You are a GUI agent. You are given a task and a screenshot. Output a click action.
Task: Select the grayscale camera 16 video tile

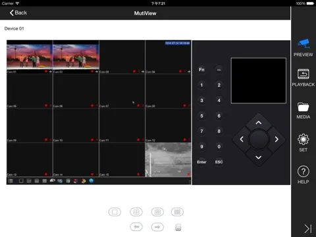[168, 160]
